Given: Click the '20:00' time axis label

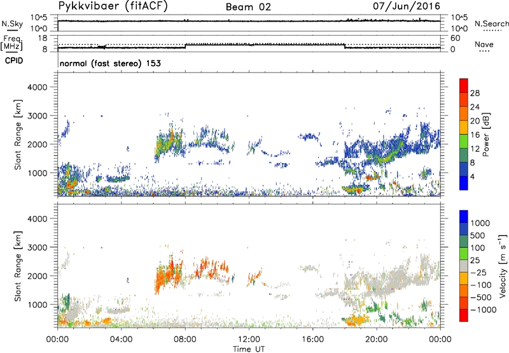Looking at the screenshot, I should 376,340.
